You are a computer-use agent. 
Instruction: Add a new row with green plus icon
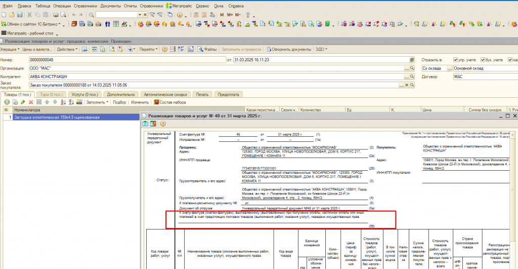7,102
